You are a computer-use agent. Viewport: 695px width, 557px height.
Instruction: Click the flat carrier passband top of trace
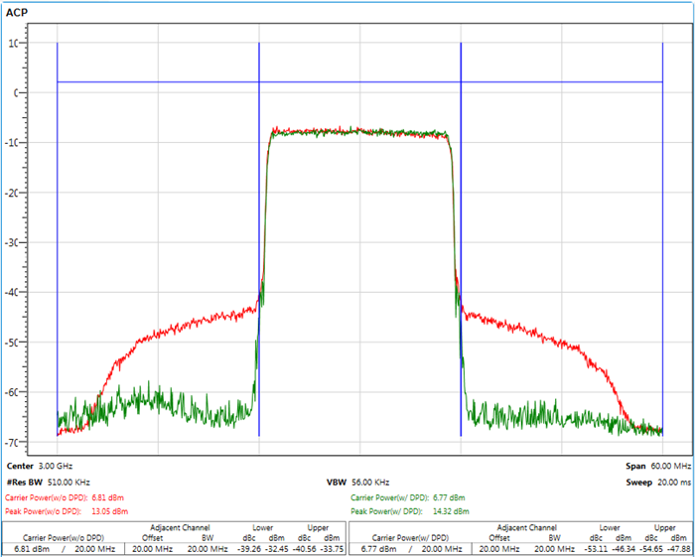point(359,130)
